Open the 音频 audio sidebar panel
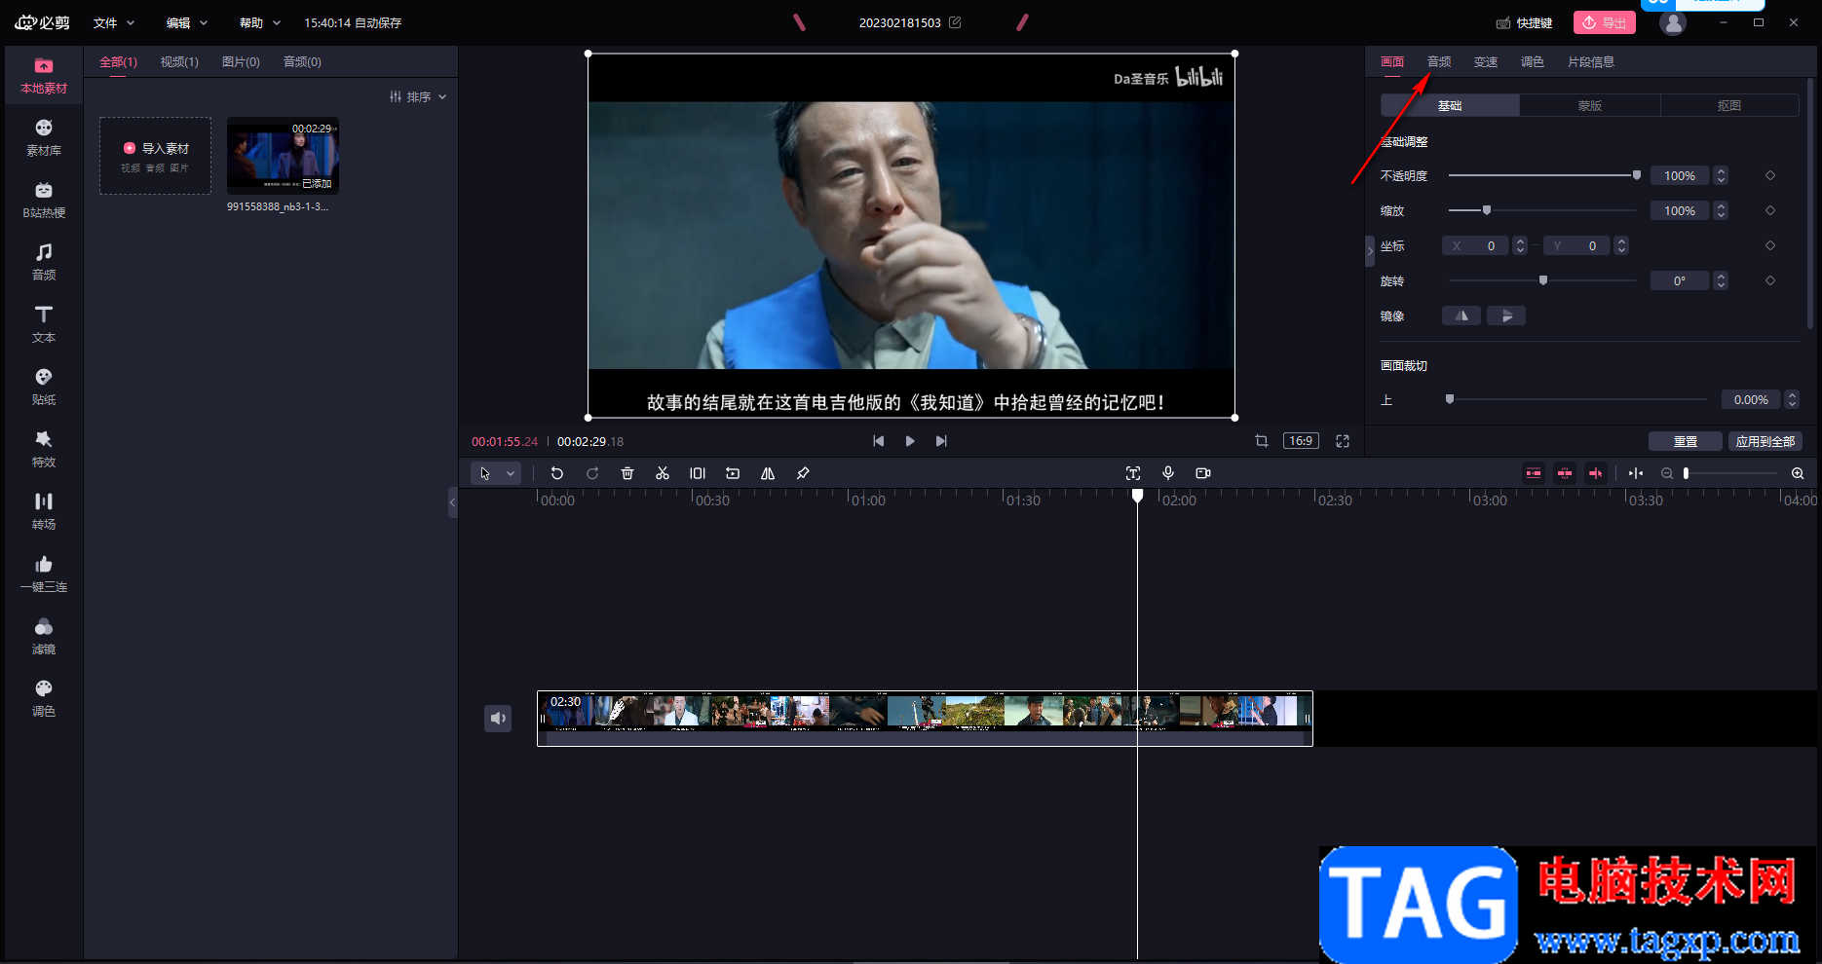1822x964 pixels. click(x=44, y=263)
